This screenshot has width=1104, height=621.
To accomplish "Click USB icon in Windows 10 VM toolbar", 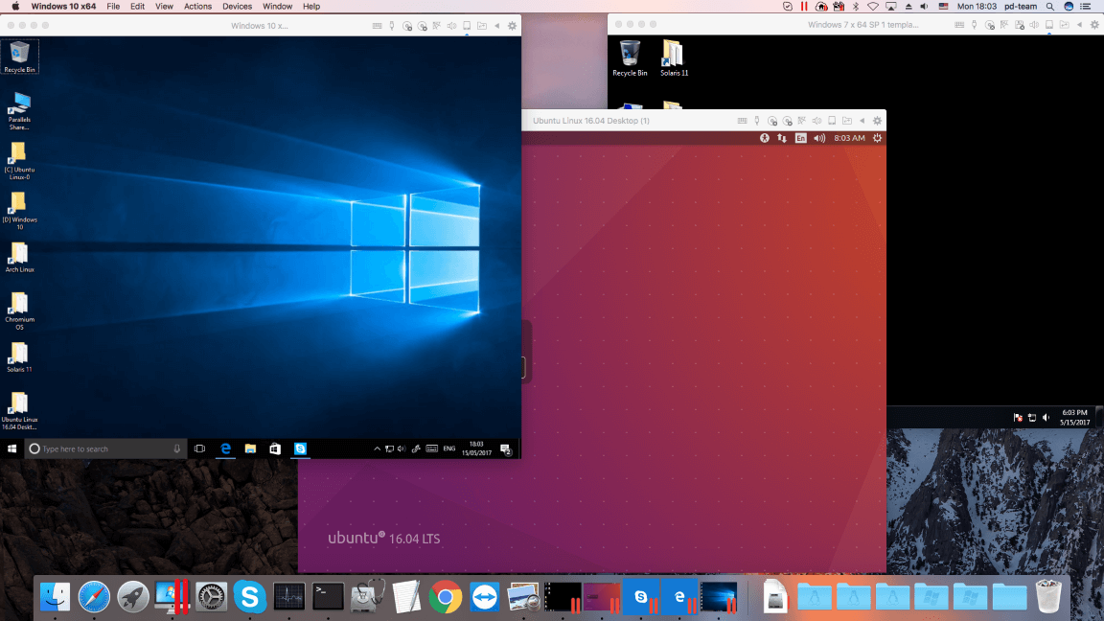I will tap(392, 25).
